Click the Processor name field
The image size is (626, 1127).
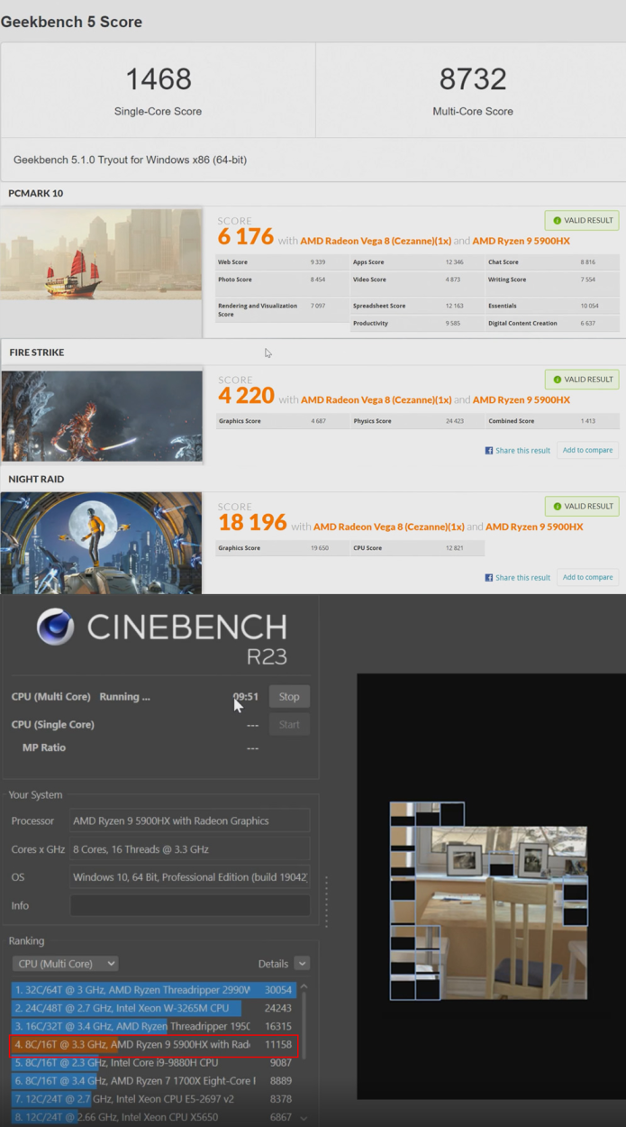tap(190, 820)
